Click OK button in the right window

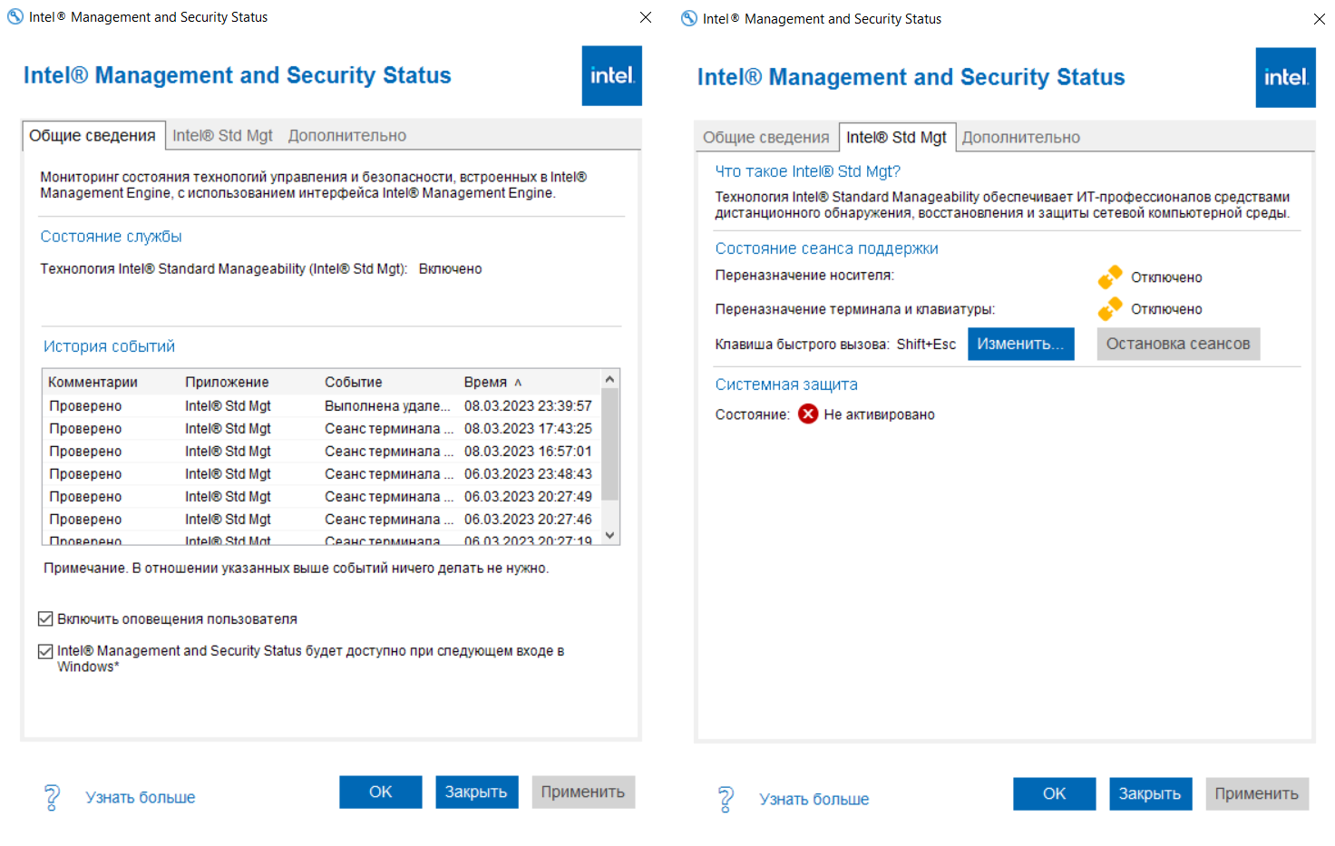coord(1055,793)
